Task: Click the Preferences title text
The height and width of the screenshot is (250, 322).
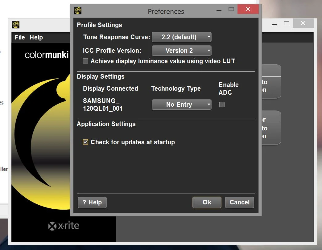Action: tap(166, 11)
